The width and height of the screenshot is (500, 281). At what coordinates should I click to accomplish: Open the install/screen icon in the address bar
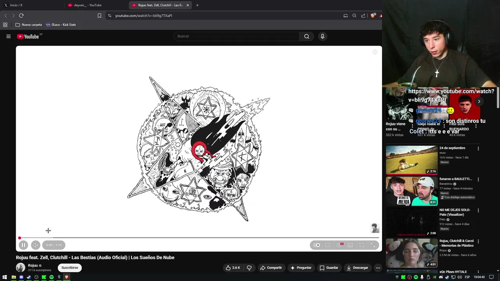coord(345,16)
